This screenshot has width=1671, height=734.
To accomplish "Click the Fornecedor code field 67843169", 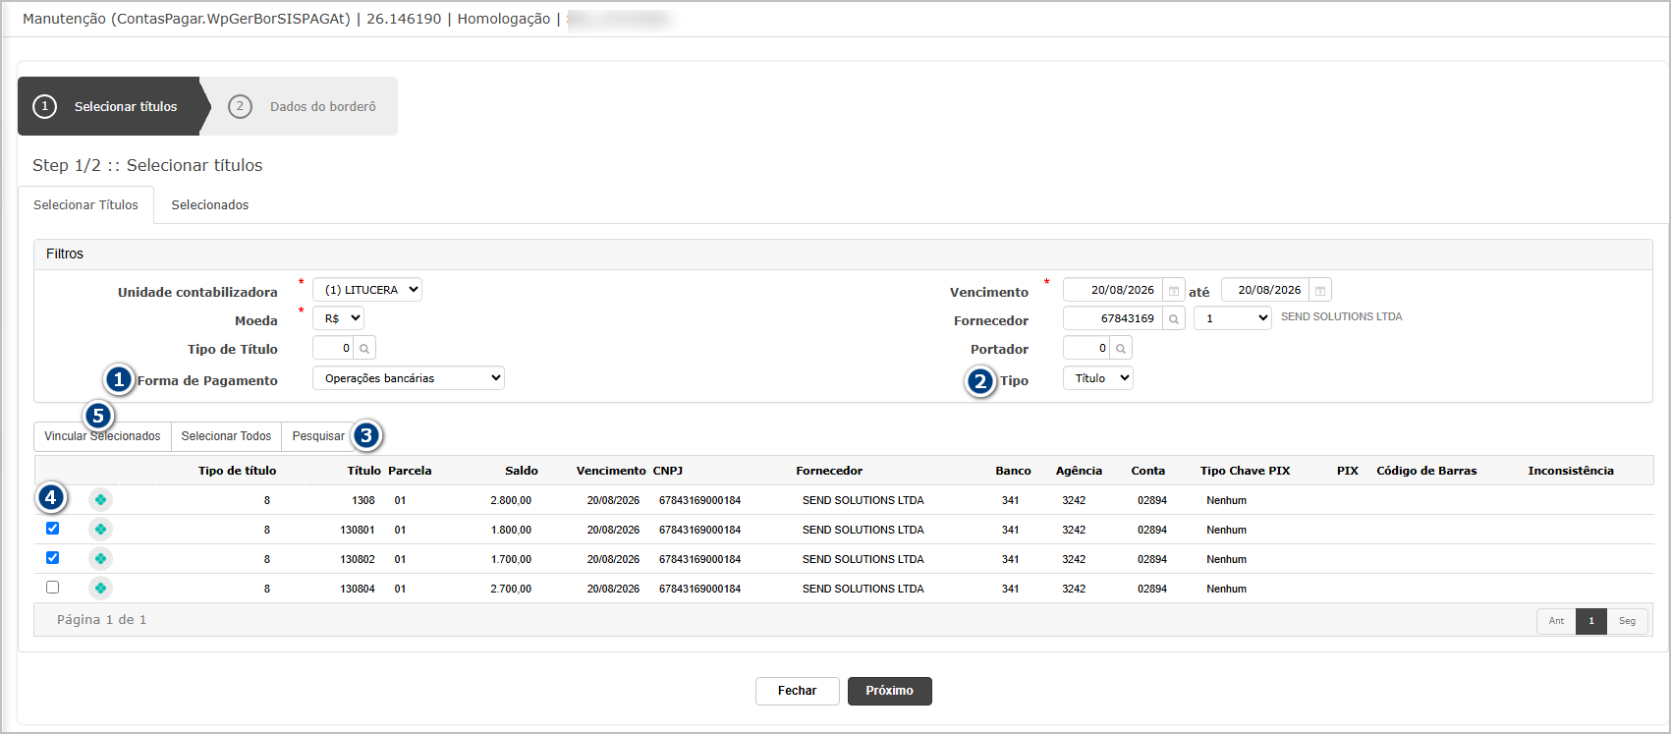I will 1113,319.
